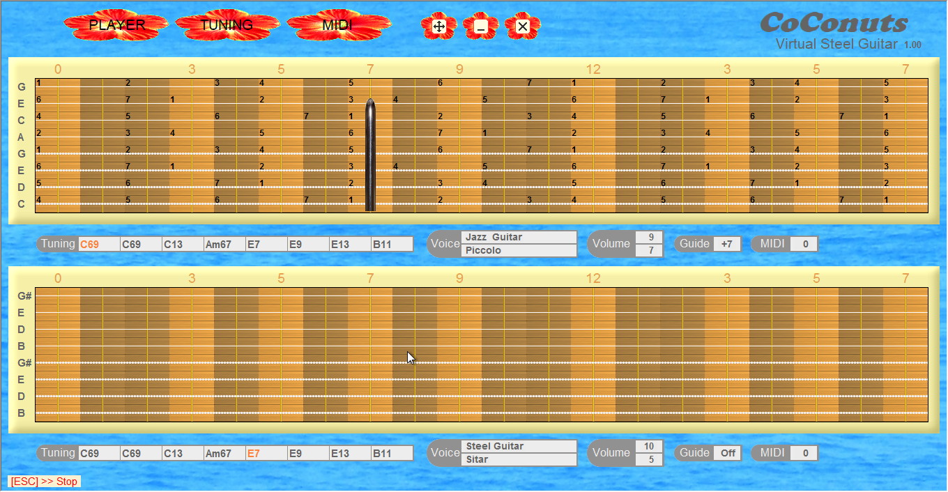Click the steel bar on the upper fretboard
Viewport: 948px width, 492px height.
pyautogui.click(x=370, y=155)
